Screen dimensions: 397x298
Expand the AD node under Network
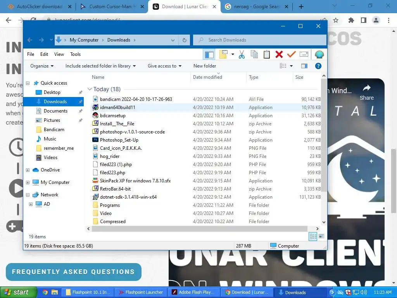point(31,204)
